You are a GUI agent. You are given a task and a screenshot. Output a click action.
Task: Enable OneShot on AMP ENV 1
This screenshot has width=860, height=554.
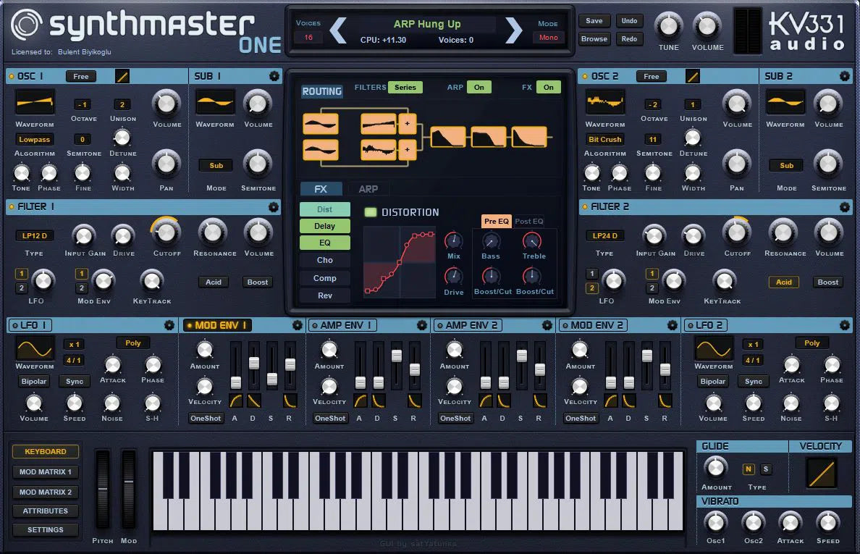pyautogui.click(x=330, y=418)
